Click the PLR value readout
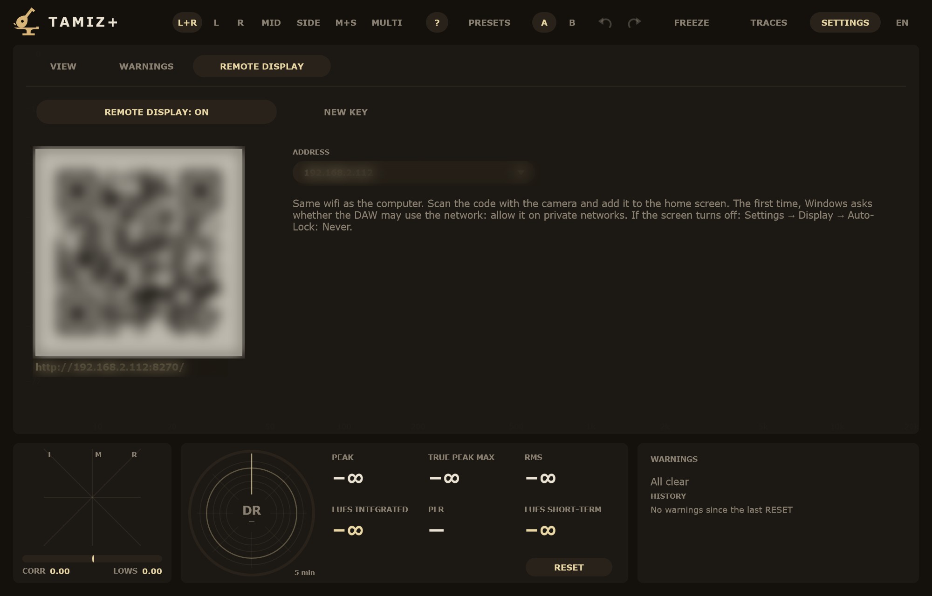The width and height of the screenshot is (932, 596). tap(436, 530)
